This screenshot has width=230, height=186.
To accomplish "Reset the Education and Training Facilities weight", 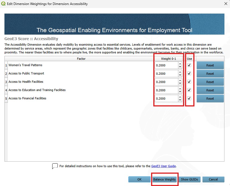I will 210,90.
